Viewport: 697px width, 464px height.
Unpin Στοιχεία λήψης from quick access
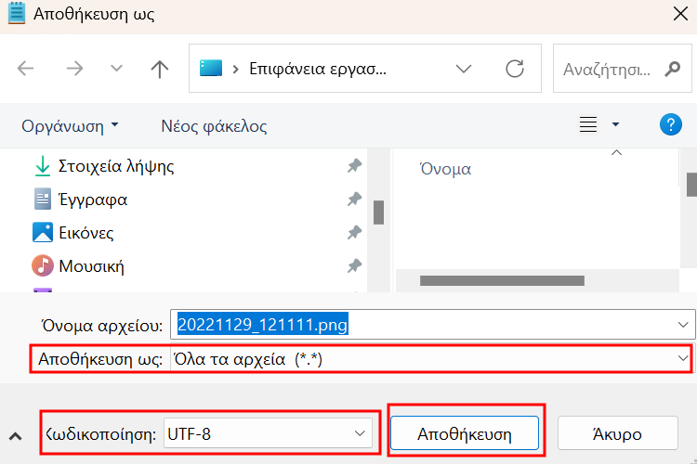click(x=354, y=166)
